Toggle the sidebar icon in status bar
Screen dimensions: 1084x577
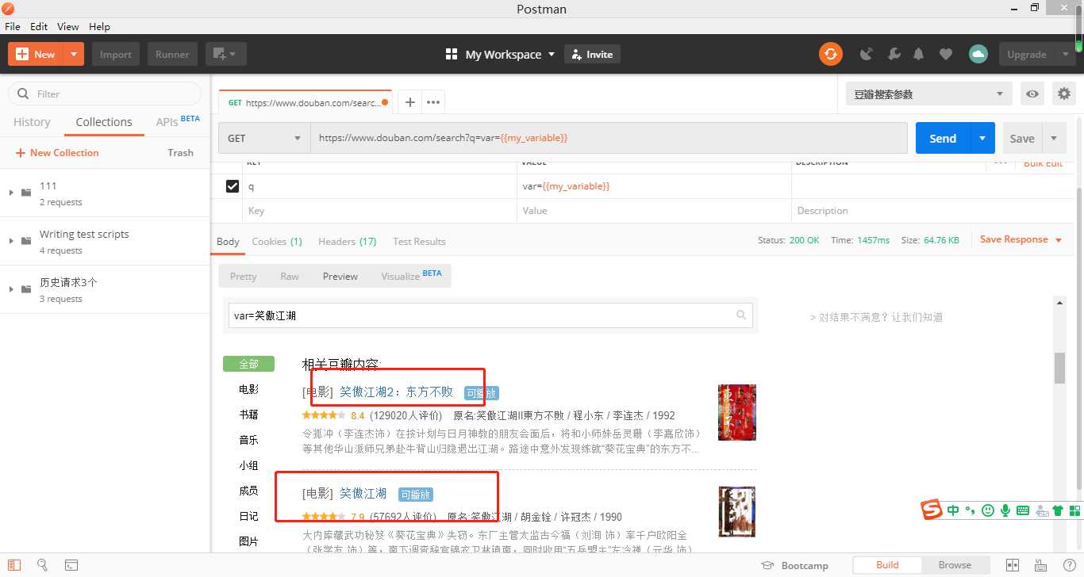pos(14,565)
